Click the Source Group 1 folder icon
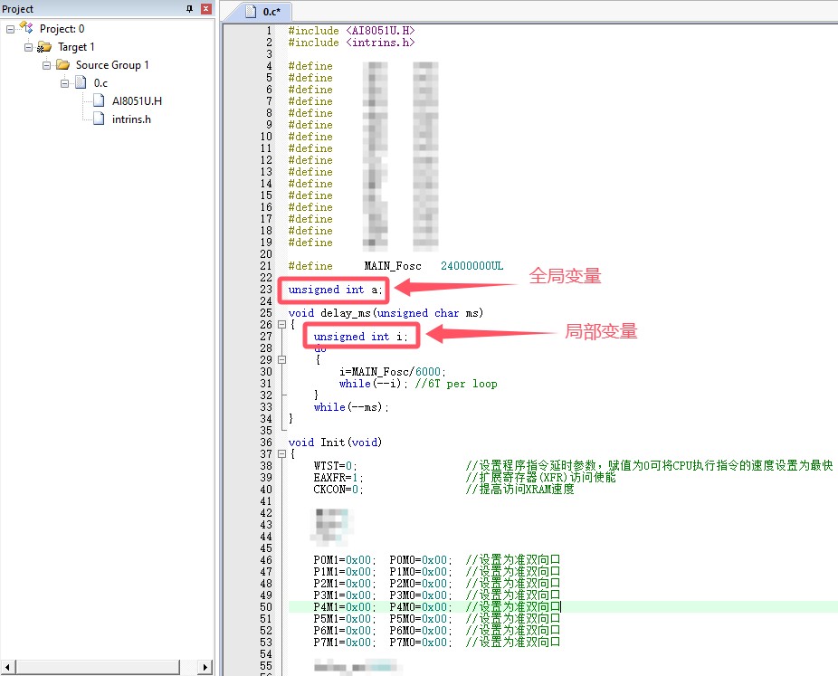This screenshot has height=676, width=838. [62, 64]
